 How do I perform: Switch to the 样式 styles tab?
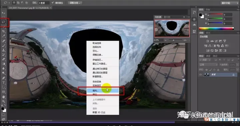pos(208,33)
